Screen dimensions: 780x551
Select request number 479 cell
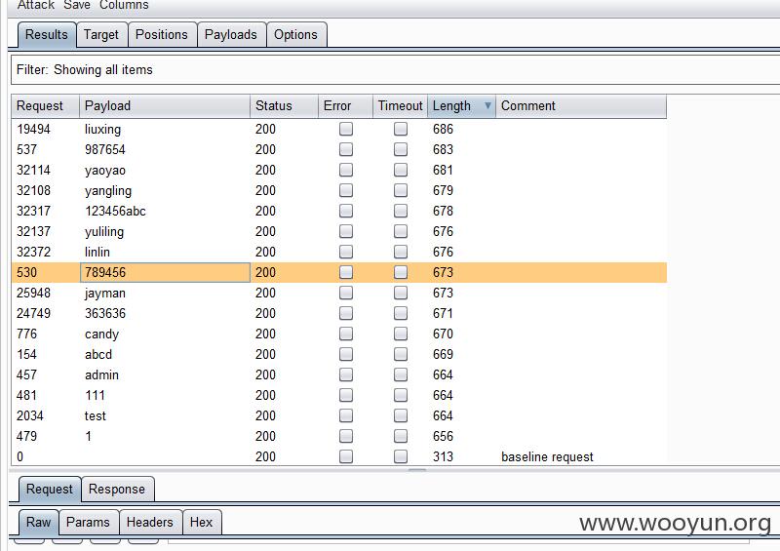(x=45, y=436)
